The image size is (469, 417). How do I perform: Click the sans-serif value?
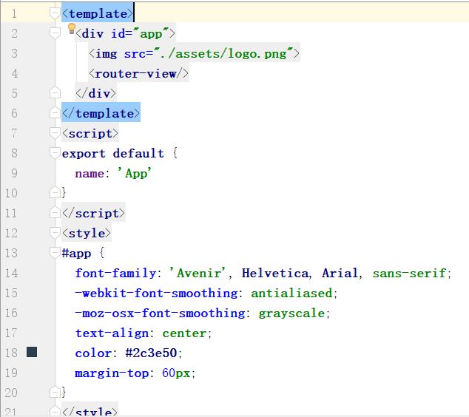(409, 274)
